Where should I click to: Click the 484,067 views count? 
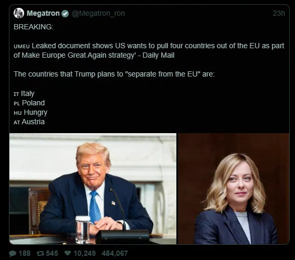coord(115,253)
